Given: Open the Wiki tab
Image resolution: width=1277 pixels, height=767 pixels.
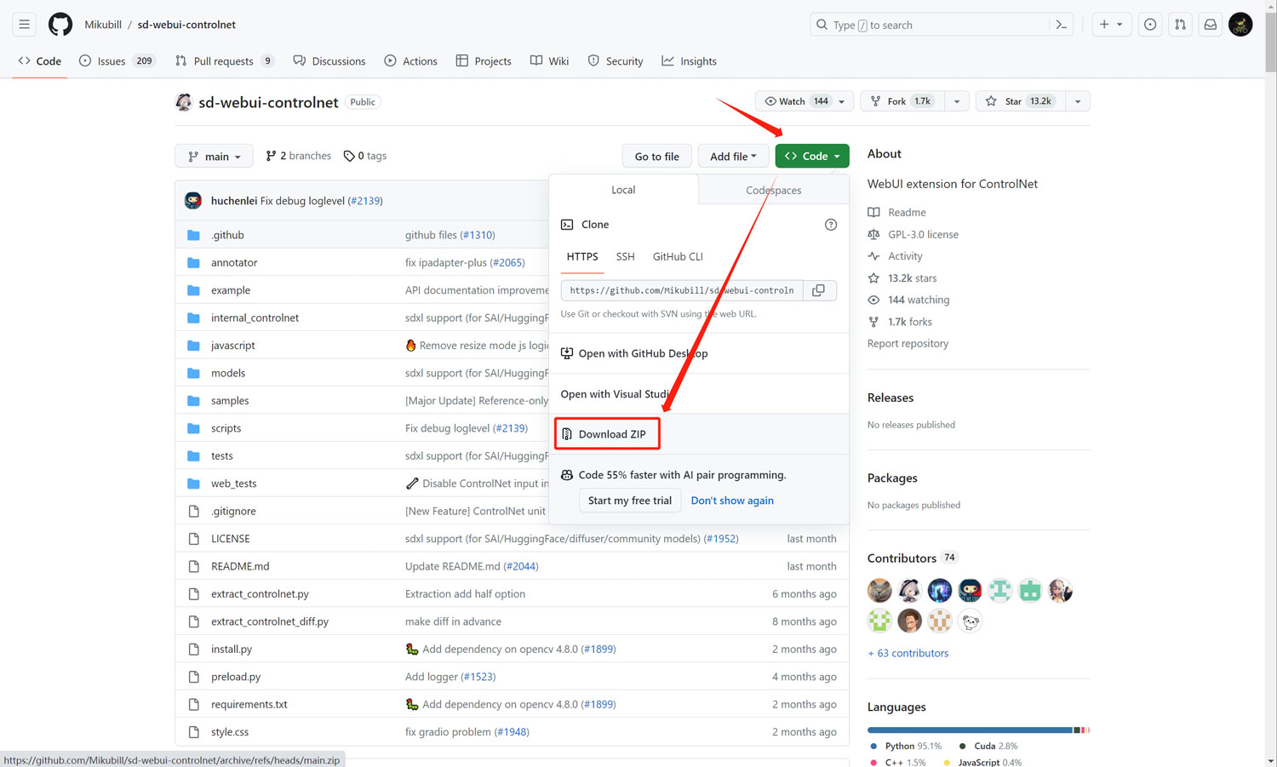Looking at the screenshot, I should [x=550, y=61].
